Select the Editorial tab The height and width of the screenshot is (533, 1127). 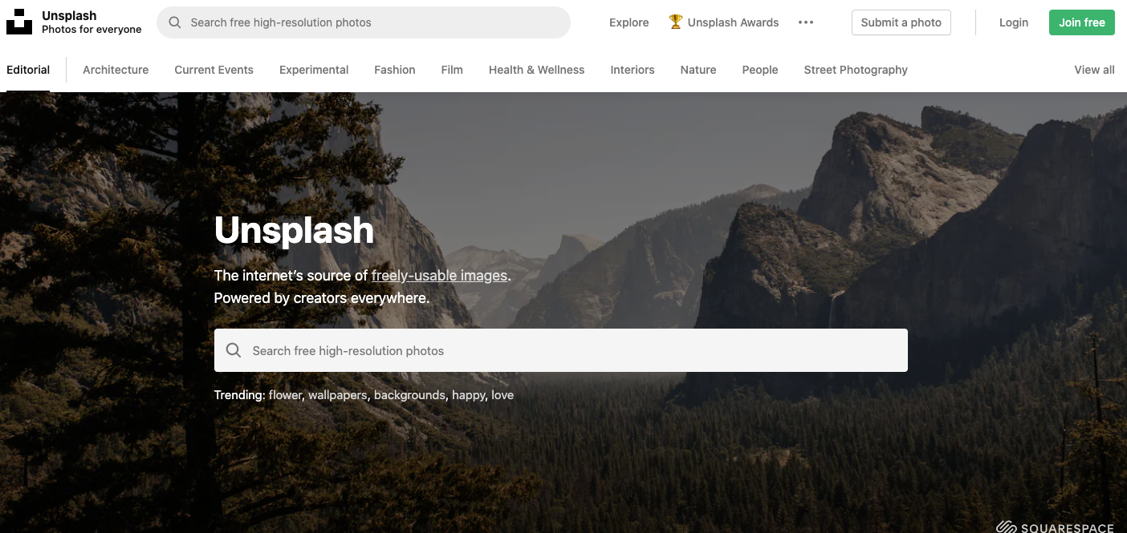tap(28, 70)
